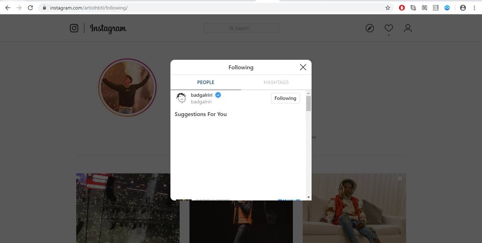The image size is (482, 243).
Task: Open the Activity heart icon
Action: pos(389,28)
